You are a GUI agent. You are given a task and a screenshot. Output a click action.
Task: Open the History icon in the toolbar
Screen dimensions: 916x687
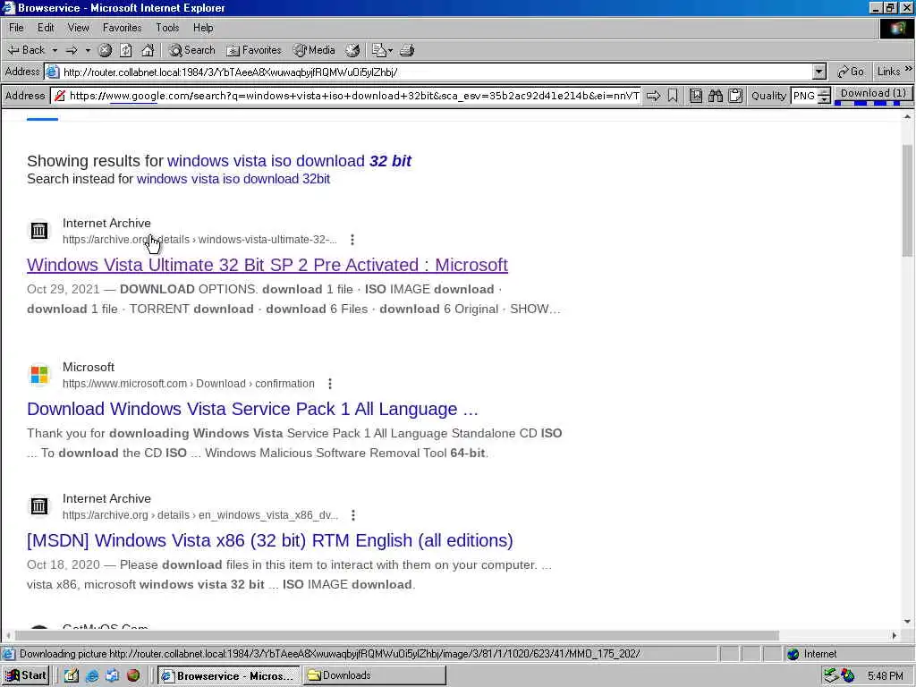352,50
